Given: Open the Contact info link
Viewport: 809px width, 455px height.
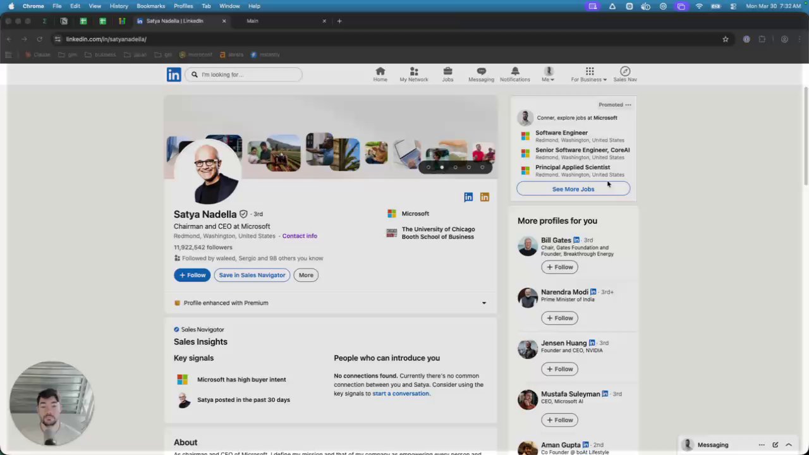Looking at the screenshot, I should [300, 236].
